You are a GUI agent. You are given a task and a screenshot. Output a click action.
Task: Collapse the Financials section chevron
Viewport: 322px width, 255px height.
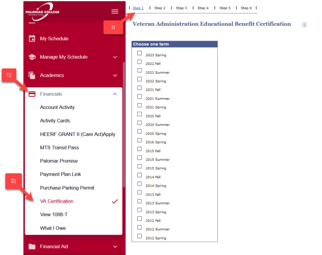tap(115, 94)
